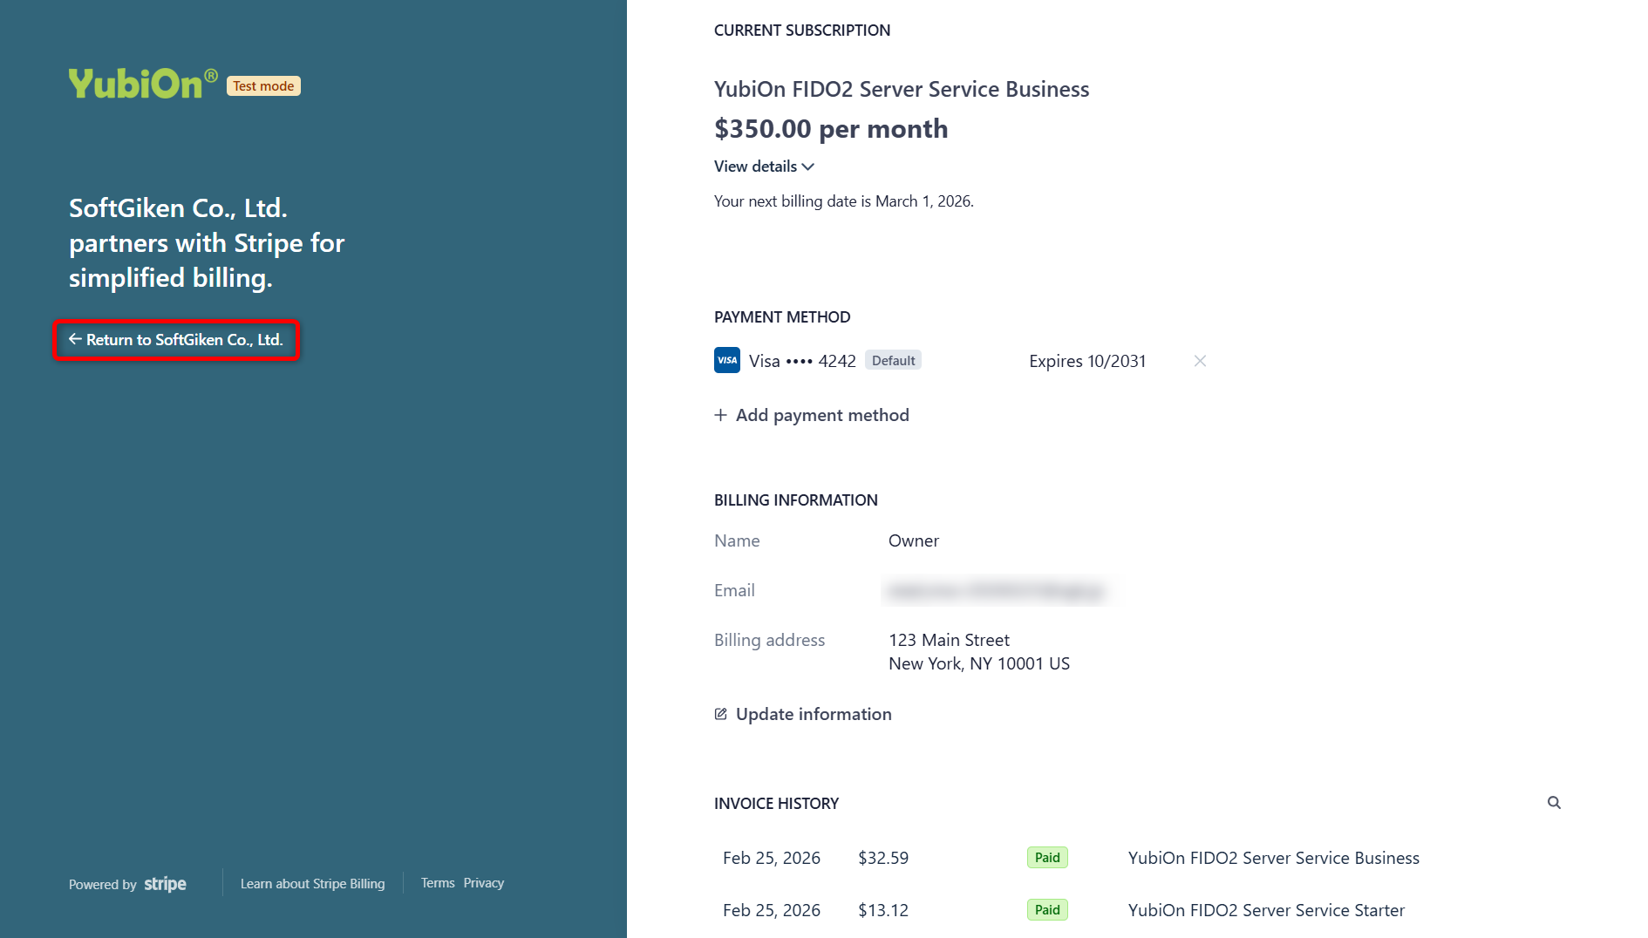Click the Default badge on the Visa card
Image resolution: width=1648 pixels, height=938 pixels.
click(893, 359)
